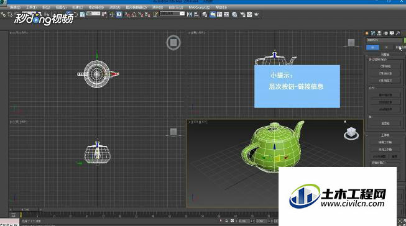Click the 居中到对象 button

click(x=385, y=95)
